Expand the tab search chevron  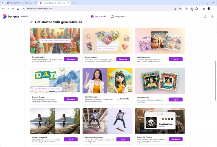(x=3, y=3)
